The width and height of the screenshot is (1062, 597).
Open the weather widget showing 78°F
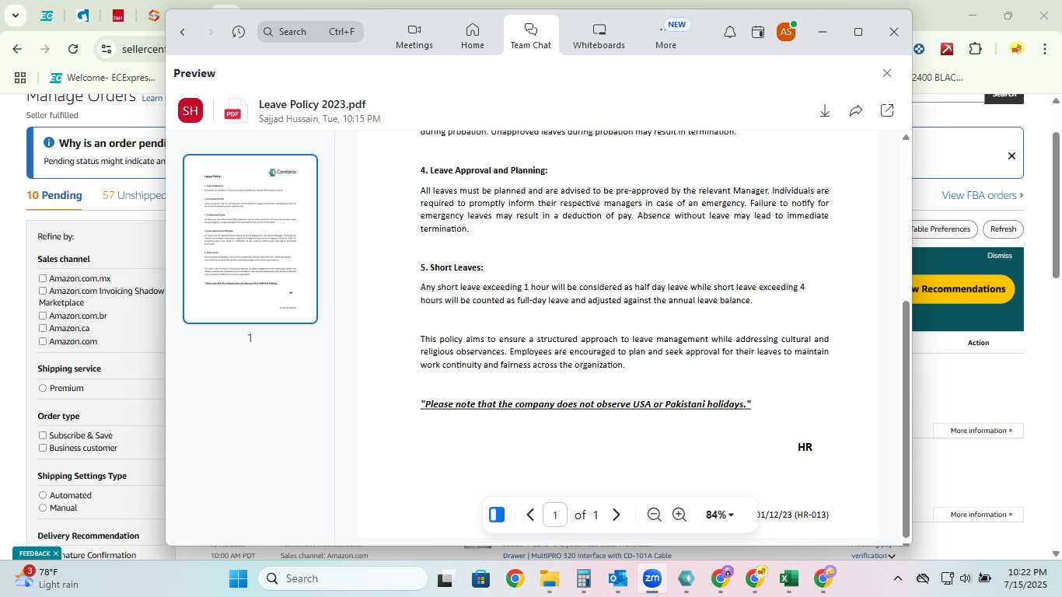click(48, 578)
